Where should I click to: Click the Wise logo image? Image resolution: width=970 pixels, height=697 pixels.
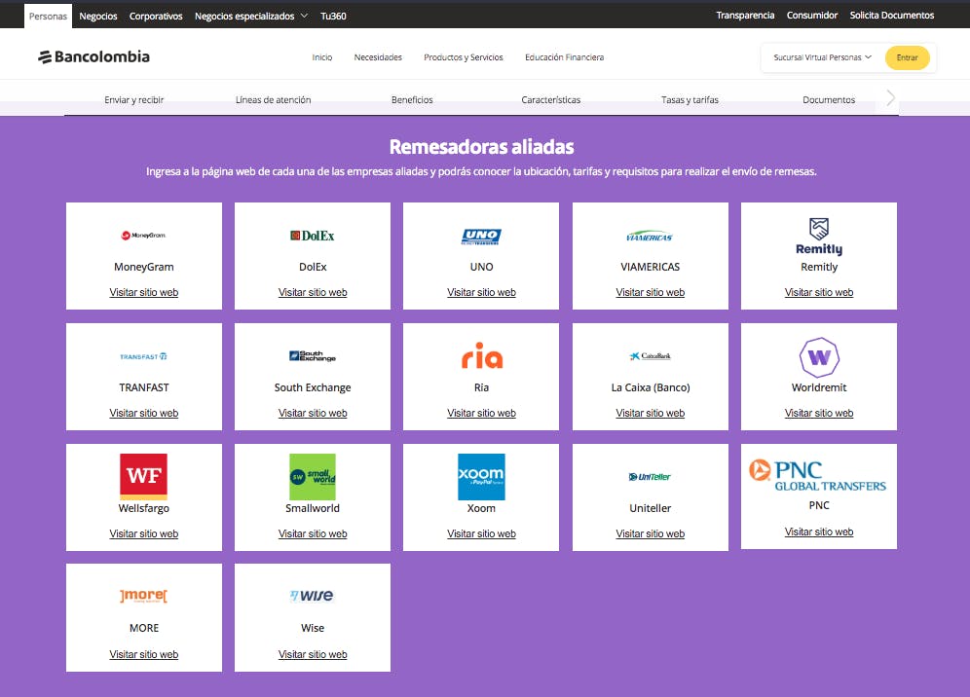[312, 596]
